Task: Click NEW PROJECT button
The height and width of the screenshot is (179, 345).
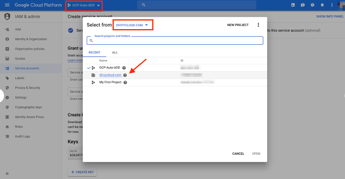Action: pos(238,25)
